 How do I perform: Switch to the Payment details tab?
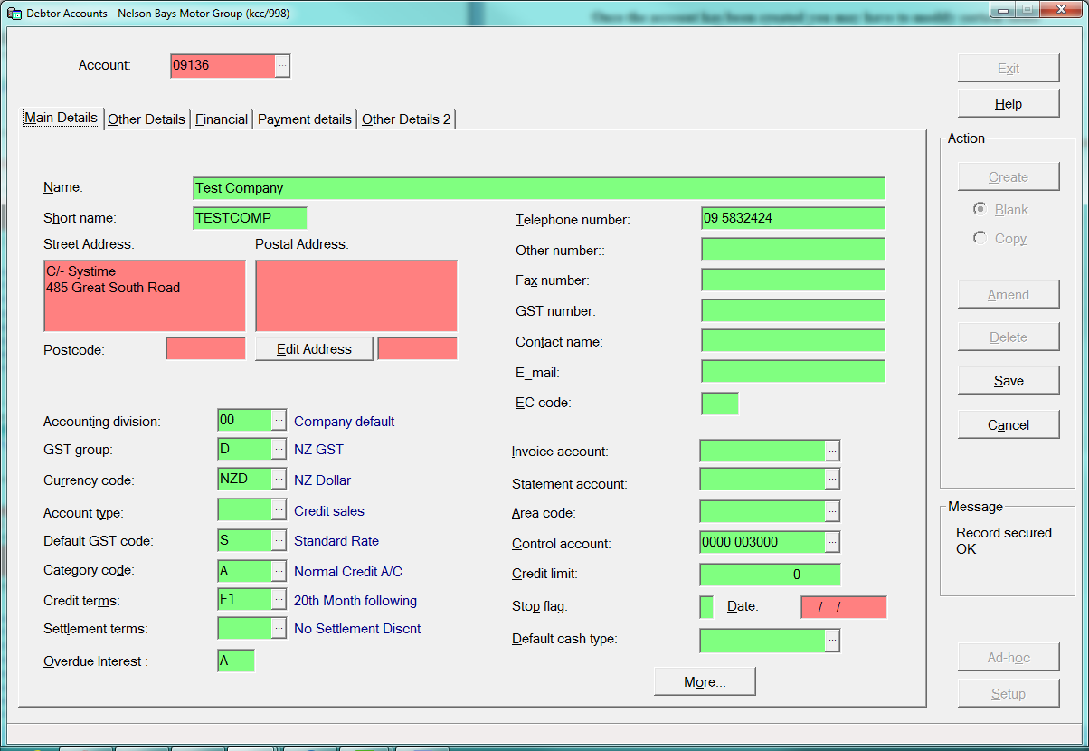(x=305, y=119)
